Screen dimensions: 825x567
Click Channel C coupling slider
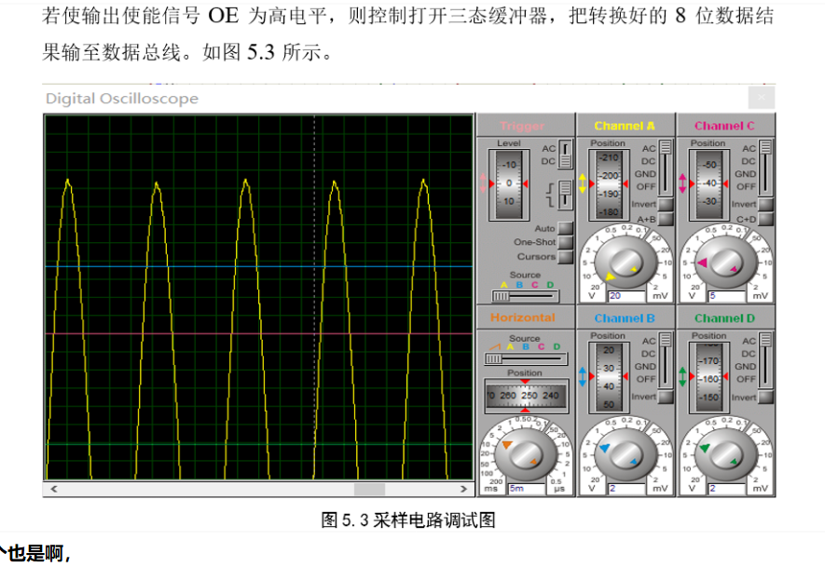(765, 167)
